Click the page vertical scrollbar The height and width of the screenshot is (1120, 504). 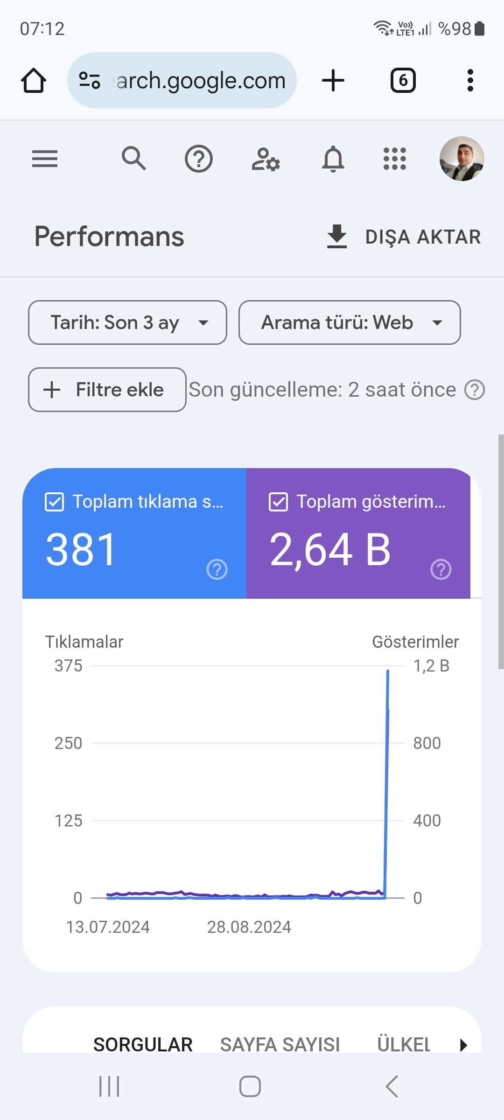(501, 552)
